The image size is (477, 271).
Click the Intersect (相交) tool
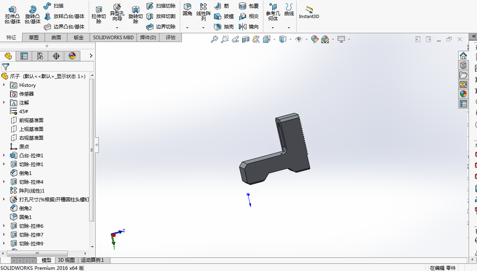pyautogui.click(x=249, y=16)
